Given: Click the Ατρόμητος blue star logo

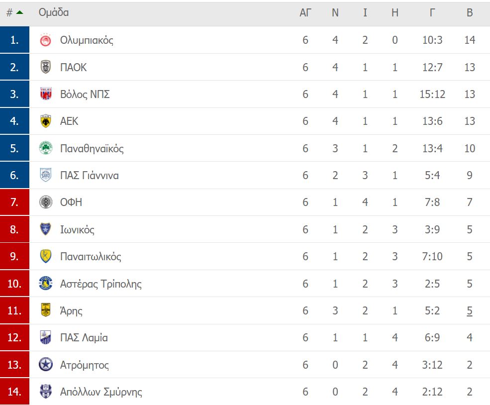Looking at the screenshot, I should click(46, 365).
